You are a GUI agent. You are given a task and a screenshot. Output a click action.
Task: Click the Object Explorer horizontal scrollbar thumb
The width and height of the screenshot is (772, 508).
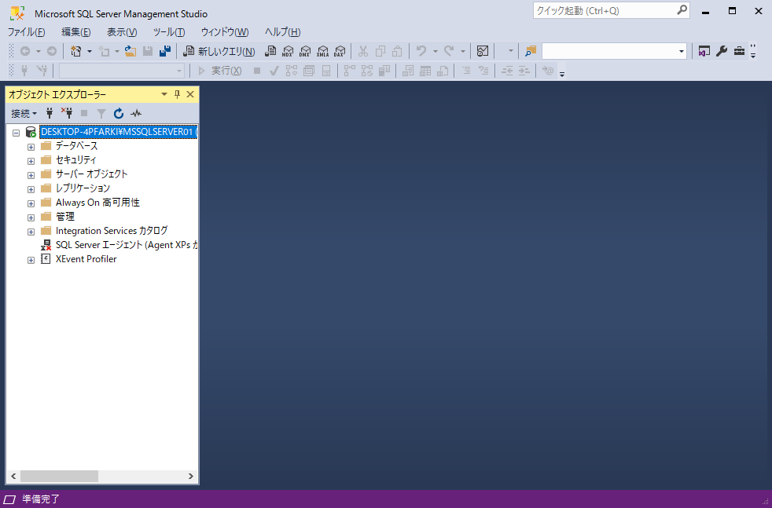pos(59,476)
